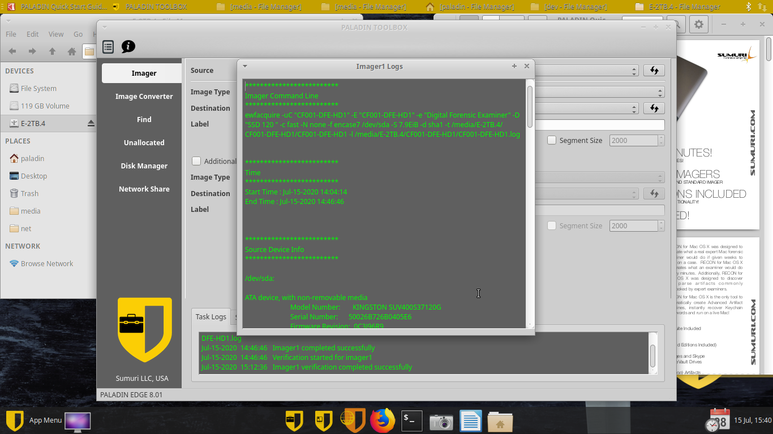This screenshot has width=773, height=434.
Task: Refresh the Destination device list
Action: 654,108
